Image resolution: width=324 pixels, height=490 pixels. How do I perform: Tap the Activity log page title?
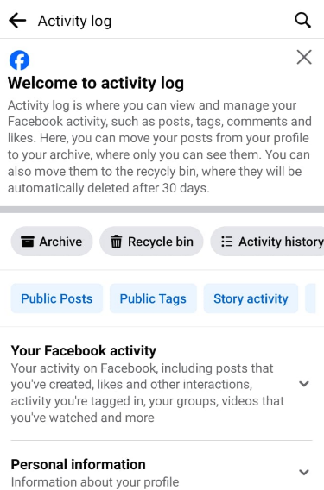74,22
